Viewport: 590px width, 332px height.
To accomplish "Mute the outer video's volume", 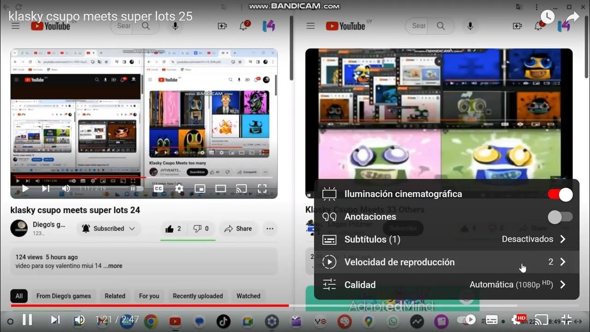I will (x=80, y=320).
